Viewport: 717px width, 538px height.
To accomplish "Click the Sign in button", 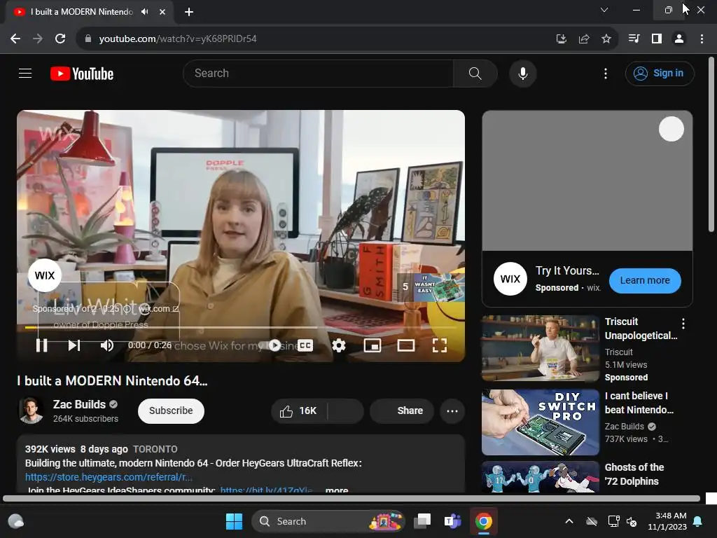I will (660, 73).
